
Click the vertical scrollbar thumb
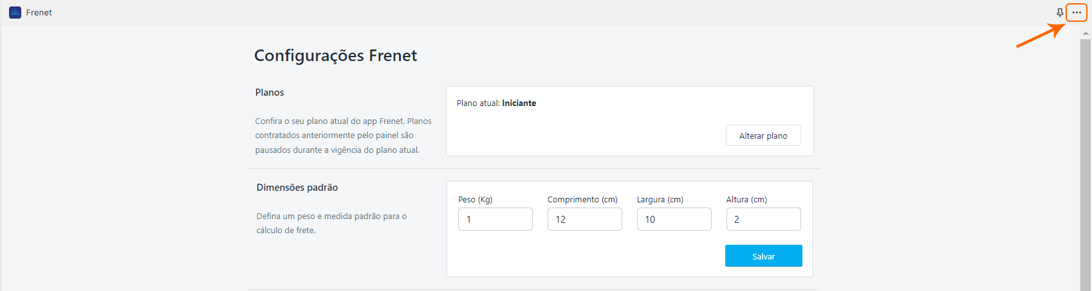tap(1086, 161)
